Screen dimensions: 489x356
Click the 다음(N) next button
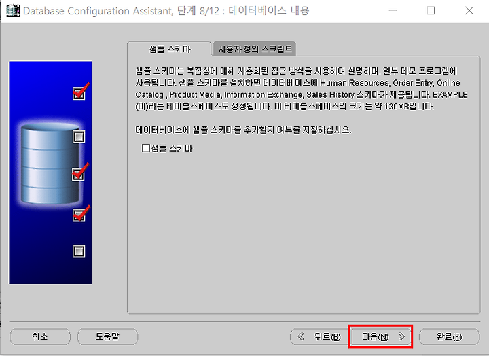point(381,337)
